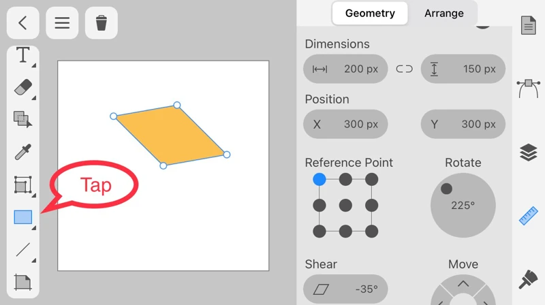Switch to the Arrange tab
The width and height of the screenshot is (545, 305).
coord(443,13)
